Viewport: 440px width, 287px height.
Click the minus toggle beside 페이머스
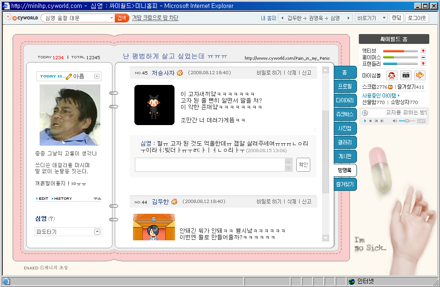tap(423, 57)
